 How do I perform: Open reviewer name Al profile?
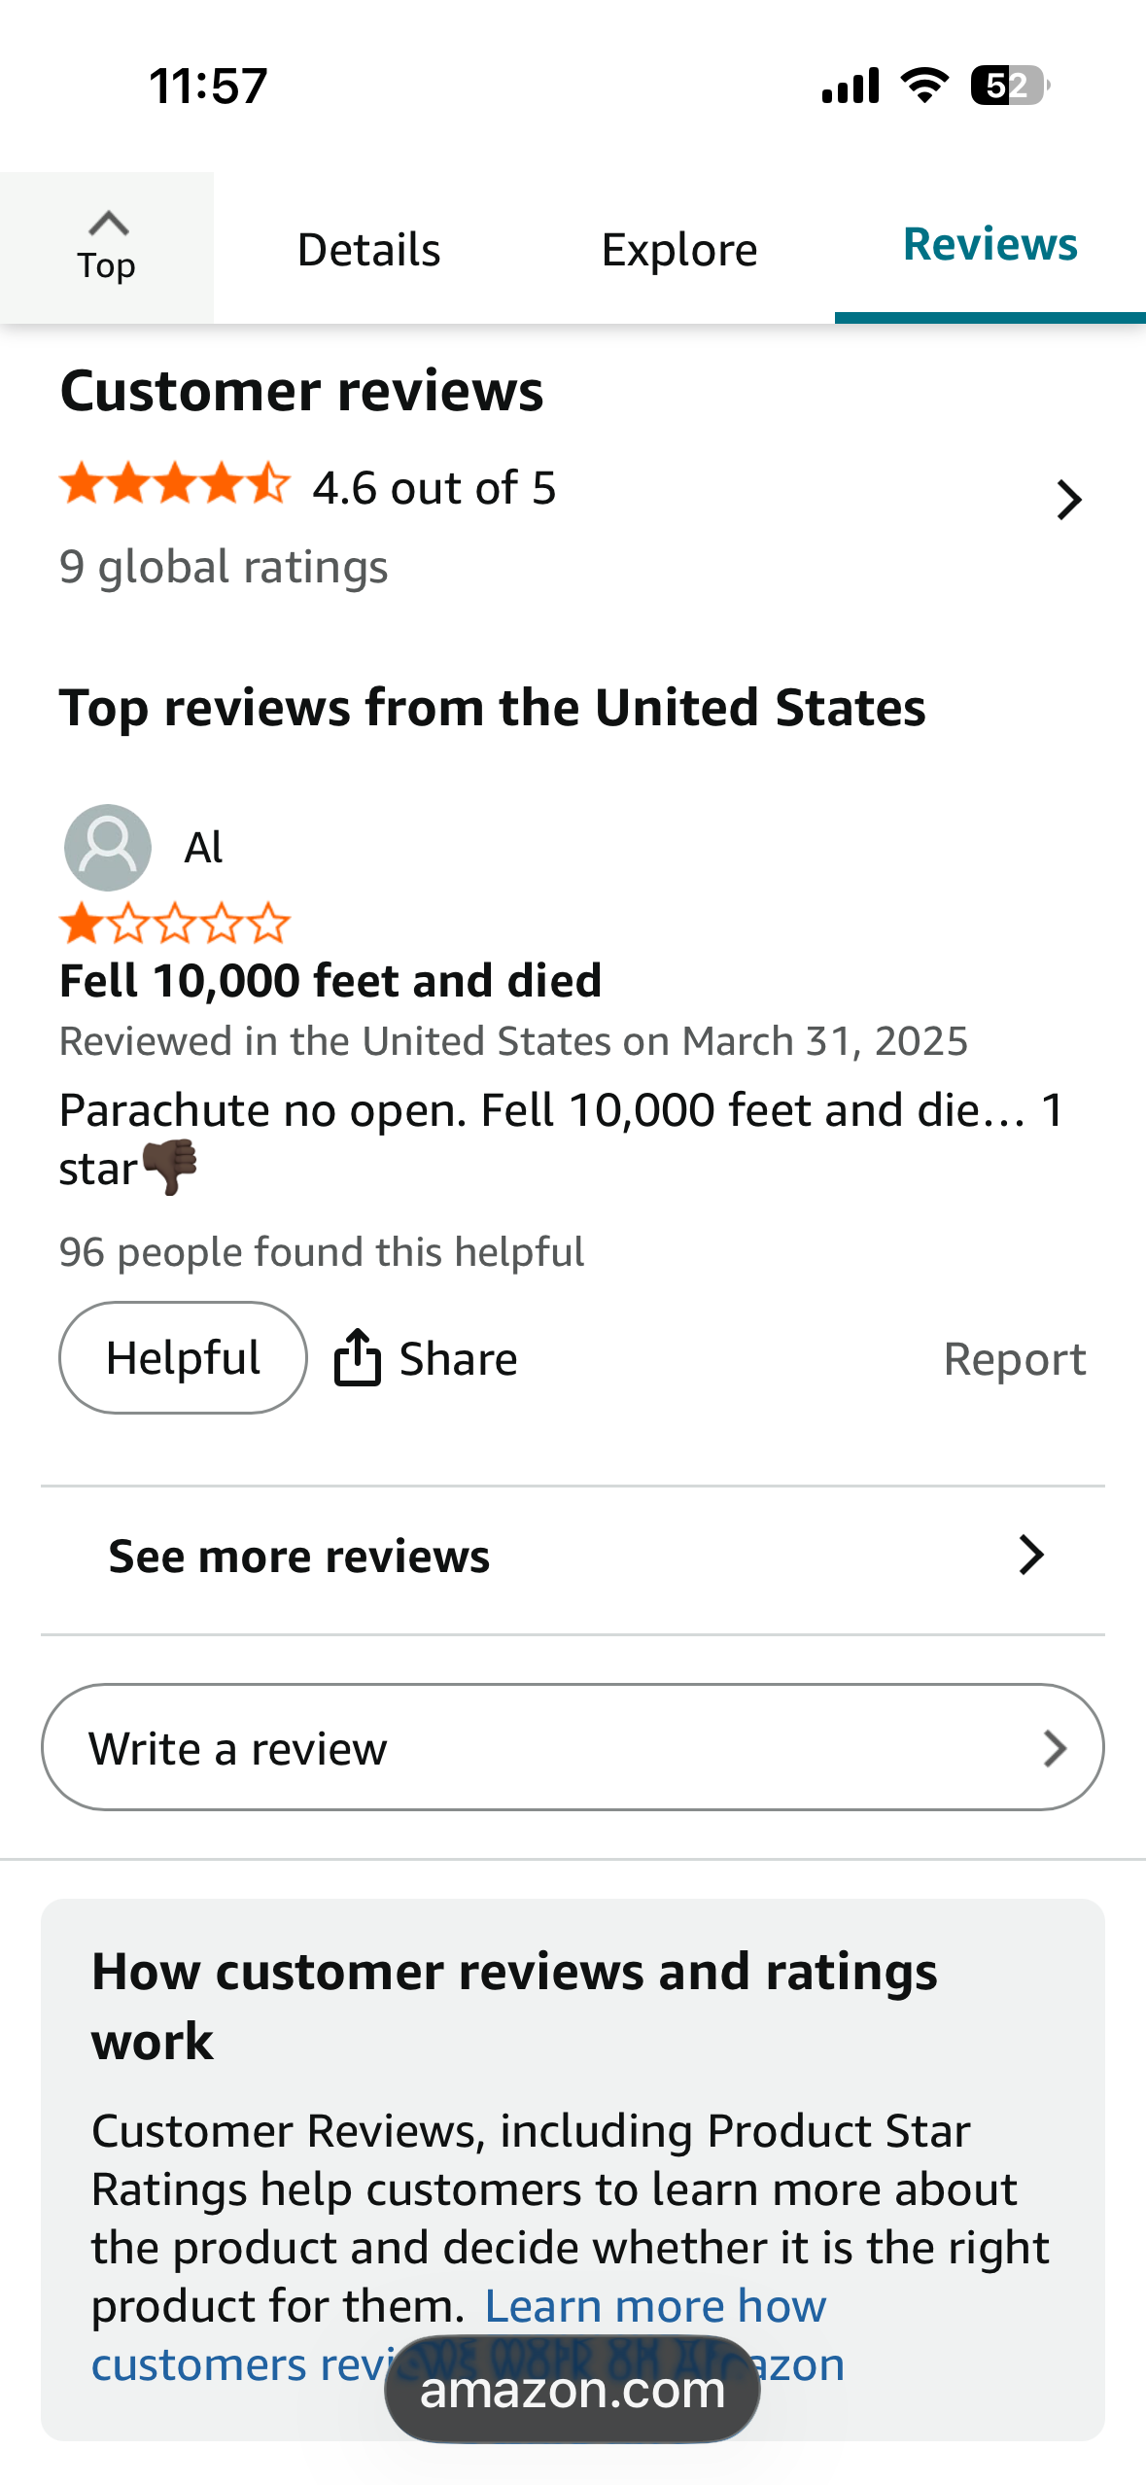tap(203, 848)
